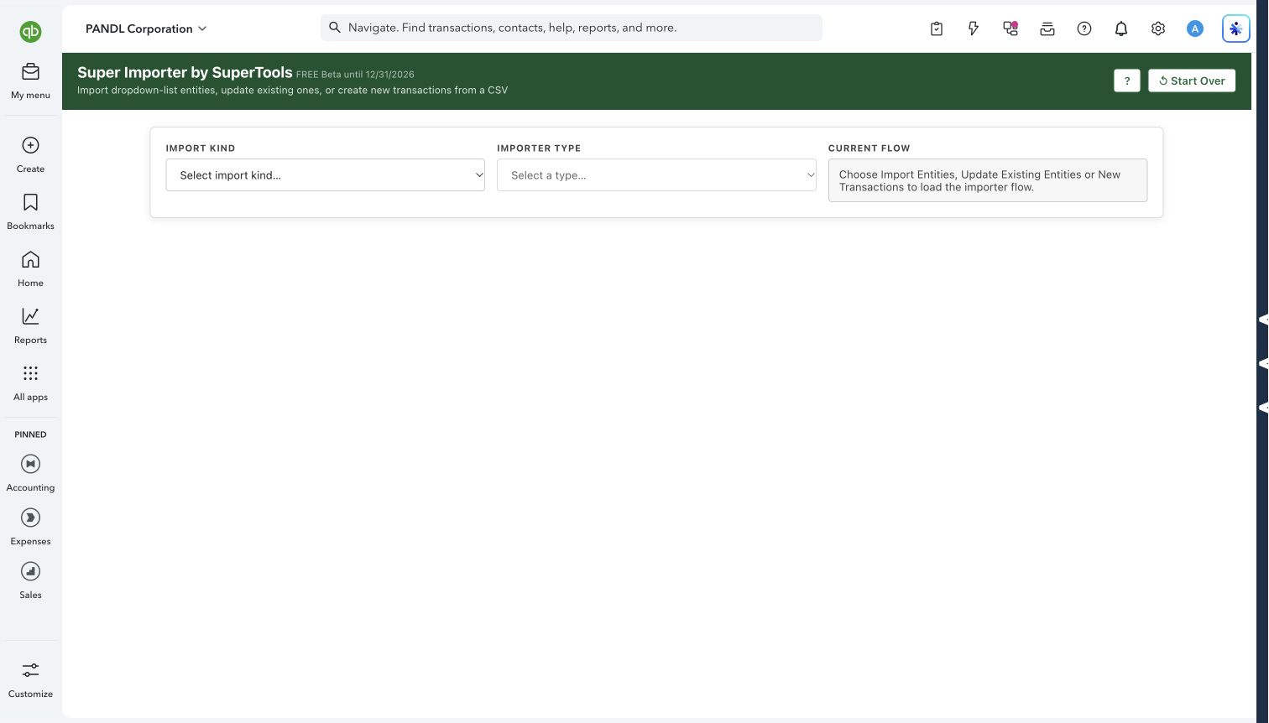Screen dimensions: 1269x723
Task: Open the help question mark icon in top bar
Action: [x=1084, y=29]
